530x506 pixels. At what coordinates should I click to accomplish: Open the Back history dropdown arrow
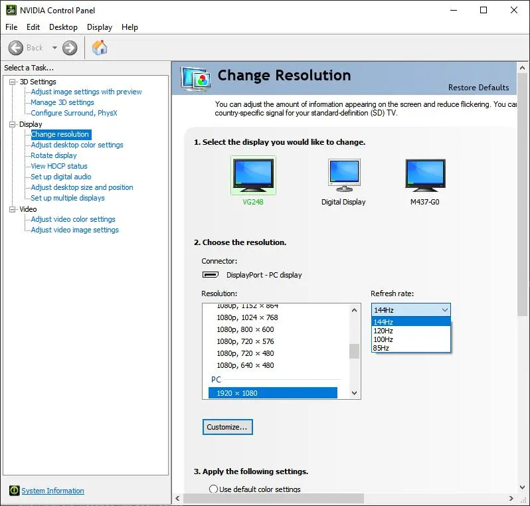54,48
